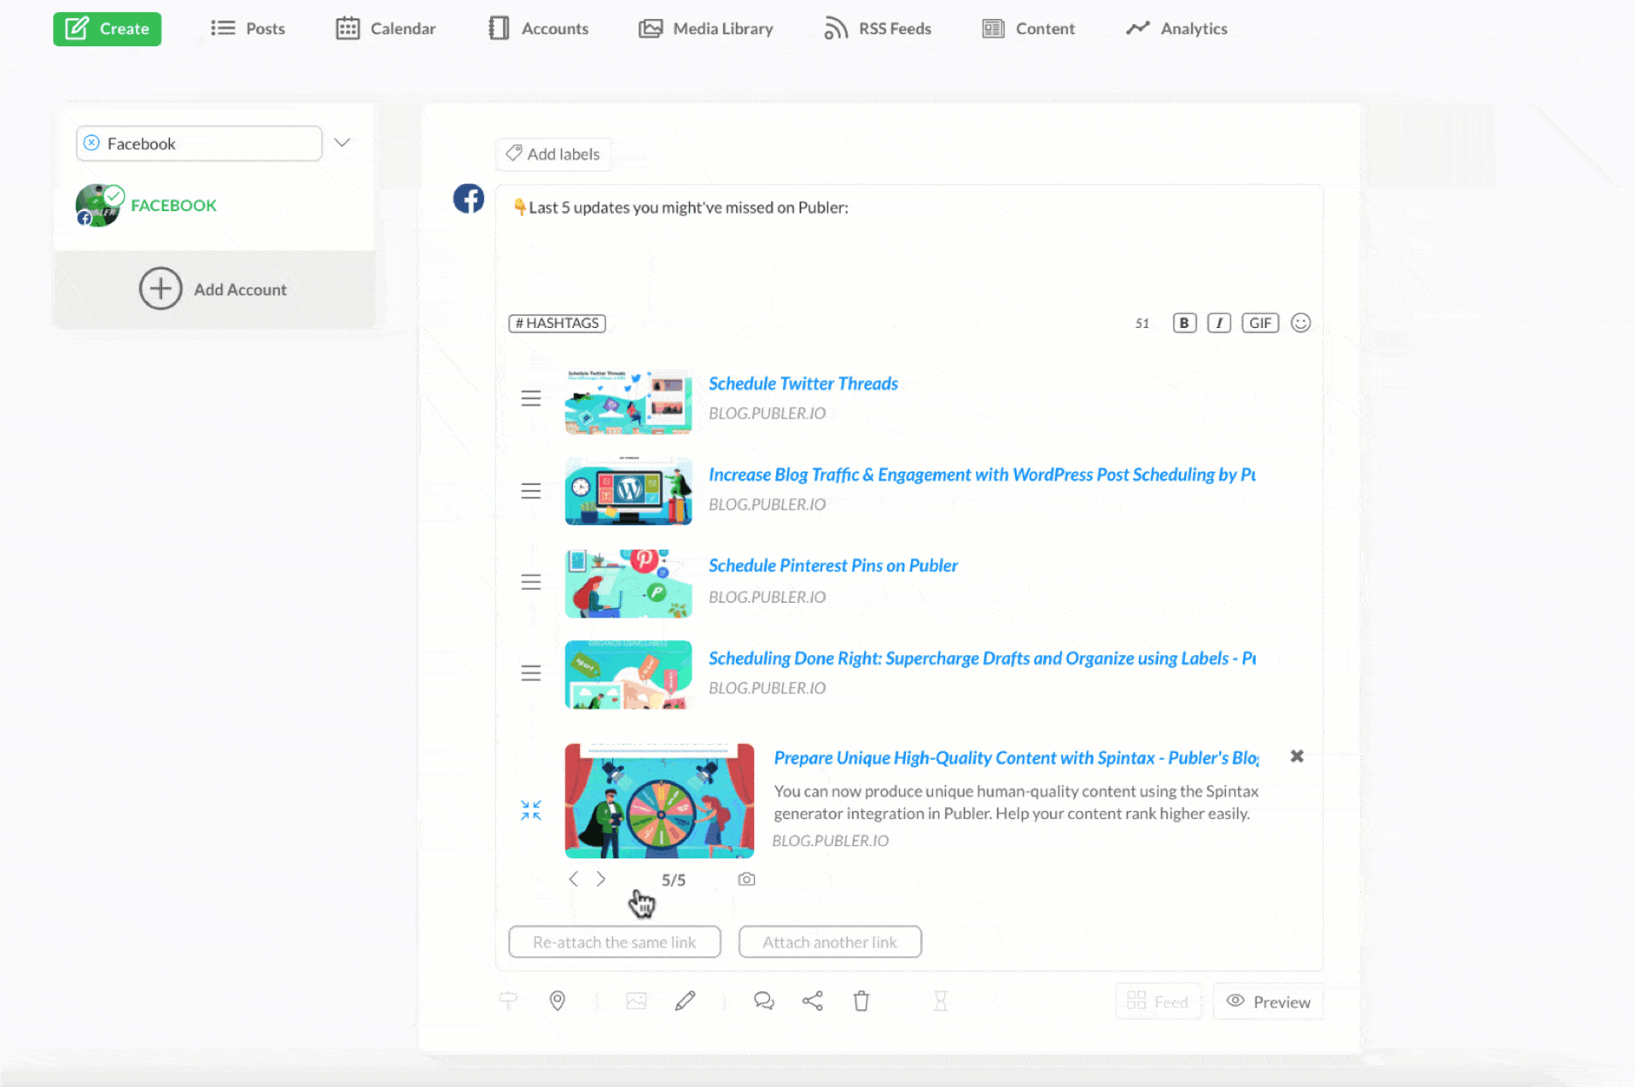This screenshot has width=1635, height=1087.
Task: Open the signpost icon in bottom toolbar
Action: (508, 1001)
